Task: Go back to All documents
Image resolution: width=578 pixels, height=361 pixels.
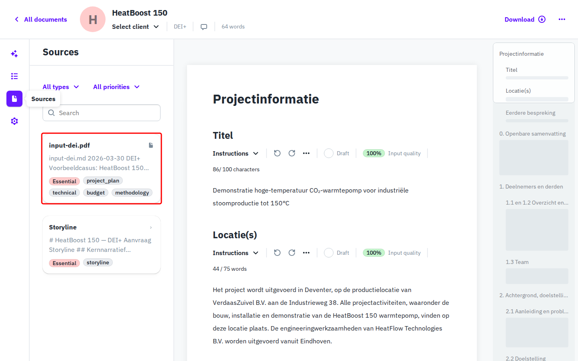Action: (x=41, y=19)
